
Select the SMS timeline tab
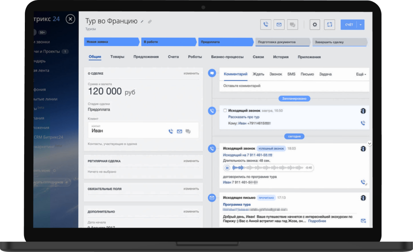291,74
